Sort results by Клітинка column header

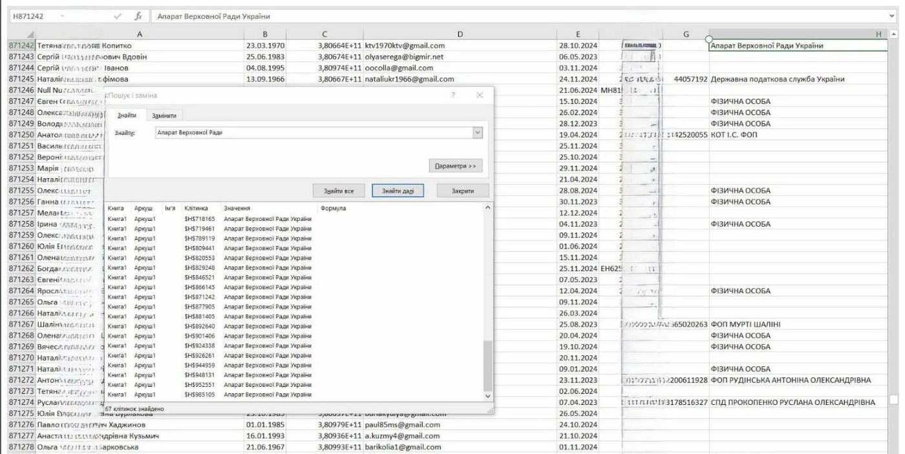point(196,209)
